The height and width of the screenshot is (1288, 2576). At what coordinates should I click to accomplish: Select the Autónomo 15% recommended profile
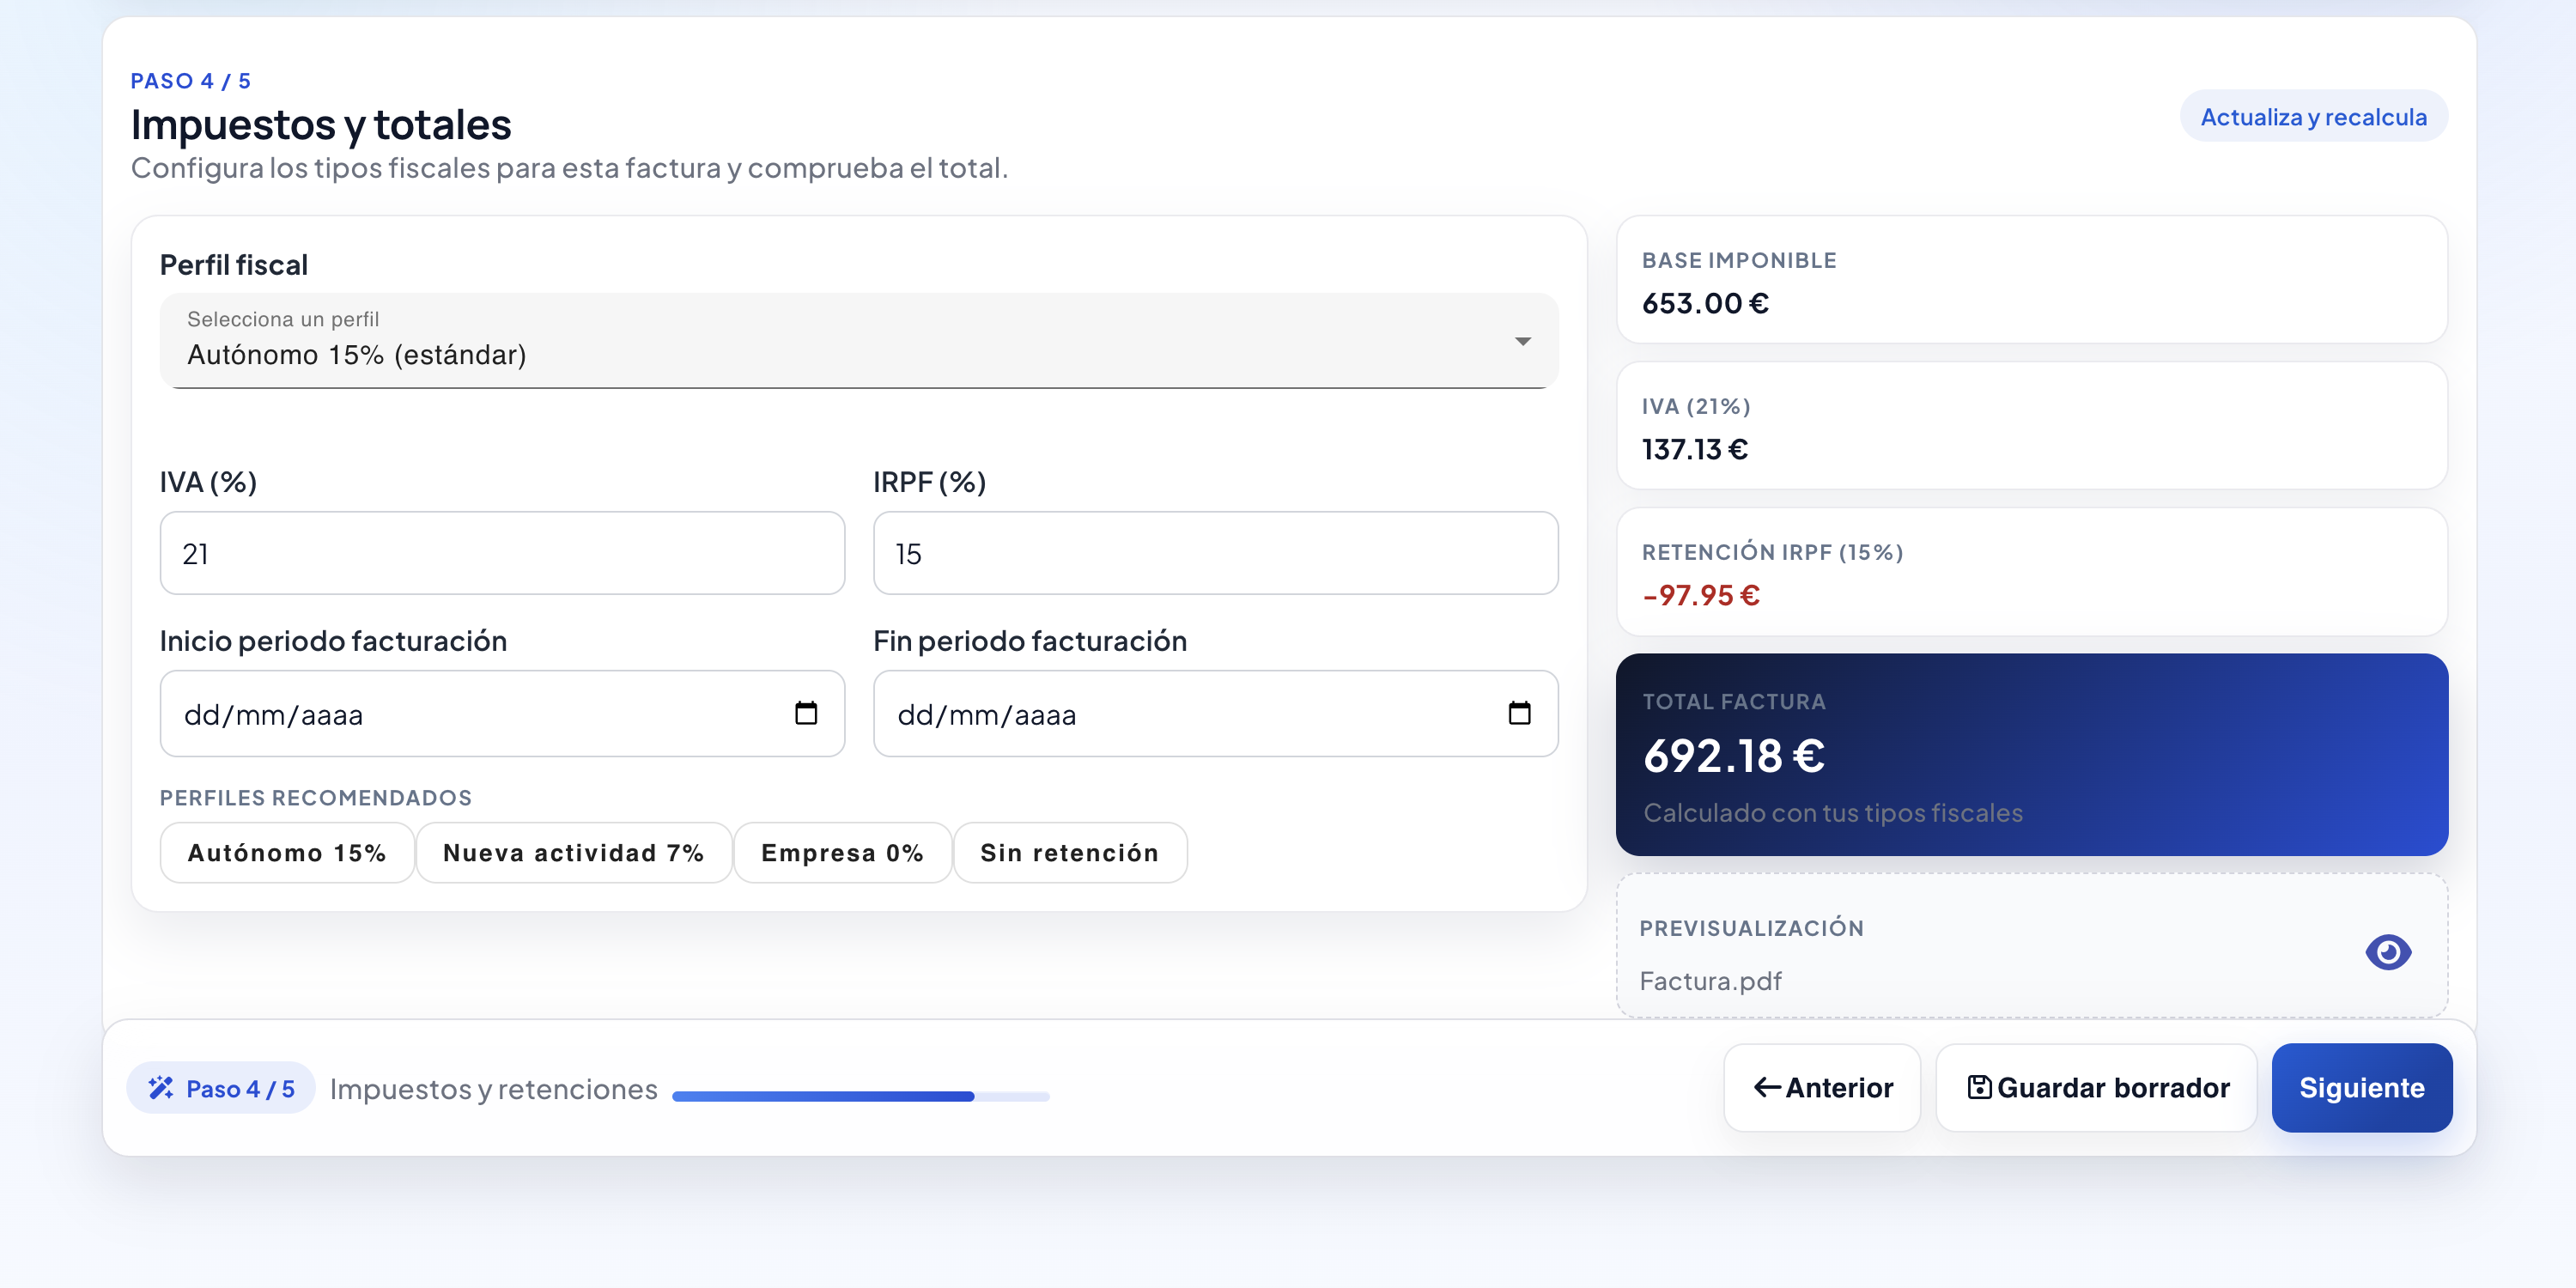(286, 852)
